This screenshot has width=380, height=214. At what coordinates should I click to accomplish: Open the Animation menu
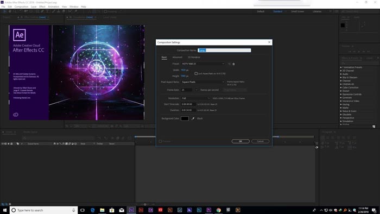tap(53, 7)
